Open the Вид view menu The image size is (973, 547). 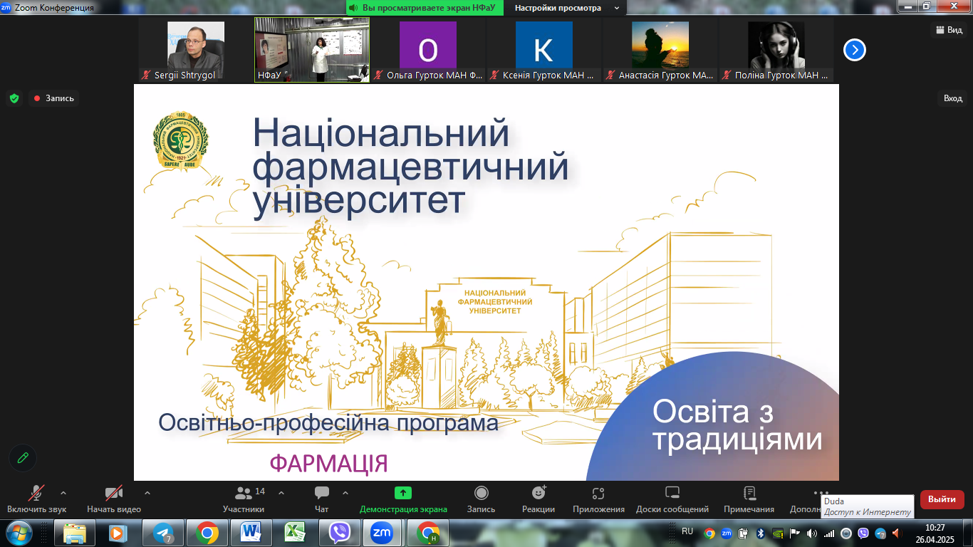click(949, 29)
